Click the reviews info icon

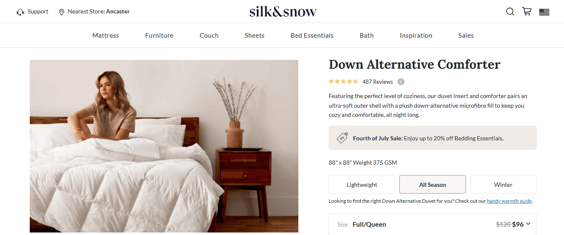coord(401,82)
